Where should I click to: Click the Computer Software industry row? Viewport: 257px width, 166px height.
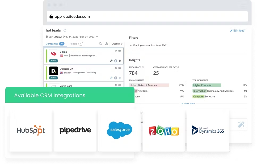(x=220, y=96)
